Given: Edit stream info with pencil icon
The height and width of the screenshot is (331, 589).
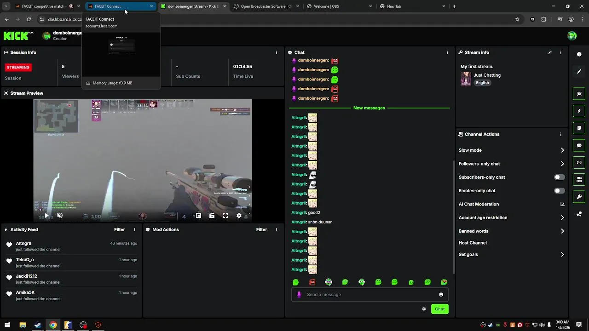Looking at the screenshot, I should (x=549, y=52).
